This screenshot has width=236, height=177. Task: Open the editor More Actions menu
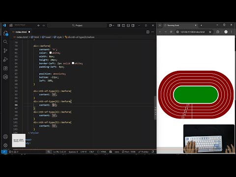(x=152, y=32)
